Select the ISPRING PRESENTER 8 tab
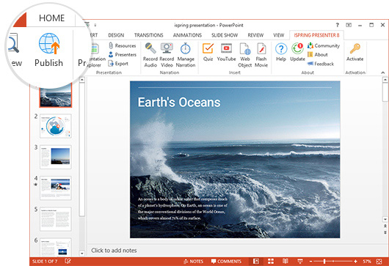The height and width of the screenshot is (266, 389). pos(316,35)
